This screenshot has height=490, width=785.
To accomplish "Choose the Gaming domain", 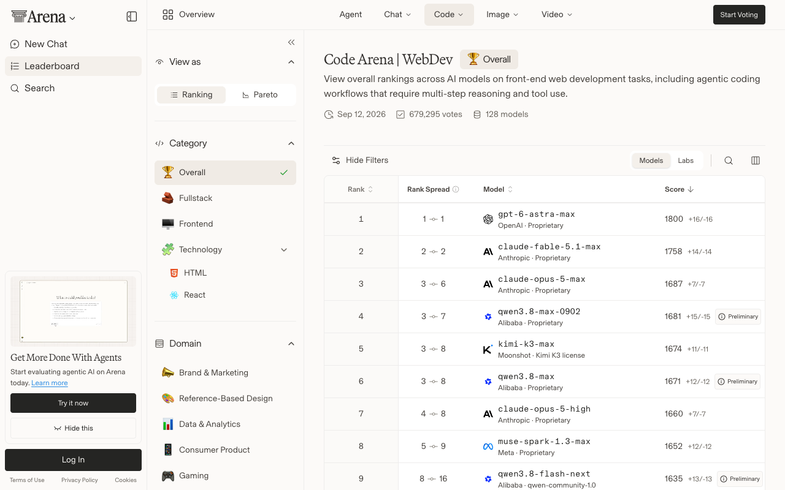I will click(225, 476).
